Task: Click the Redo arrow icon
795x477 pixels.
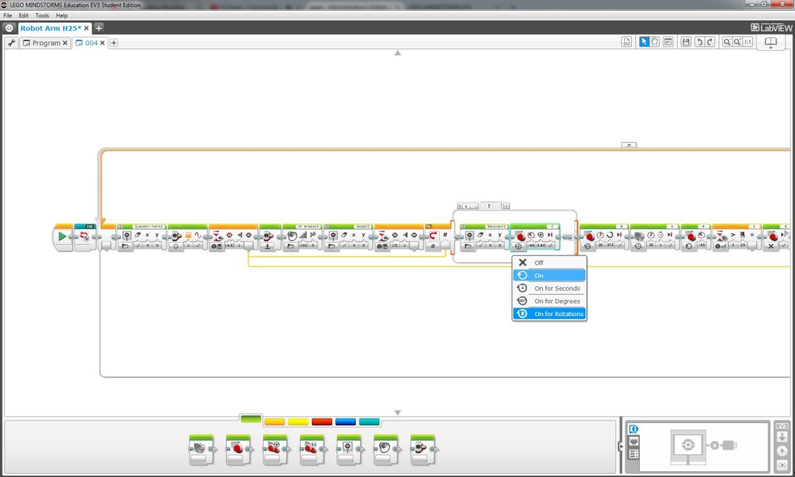Action: [710, 42]
